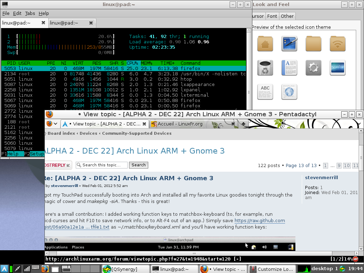The width and height of the screenshot is (364, 273).
Task: Focus the Search this topic field
Action: tap(102, 165)
